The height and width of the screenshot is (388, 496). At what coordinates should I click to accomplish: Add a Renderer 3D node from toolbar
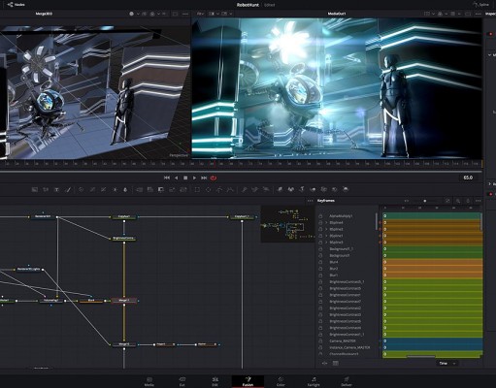pos(346,189)
